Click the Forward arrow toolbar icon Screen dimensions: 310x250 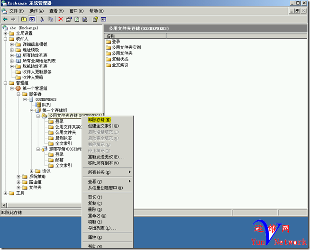(13, 19)
